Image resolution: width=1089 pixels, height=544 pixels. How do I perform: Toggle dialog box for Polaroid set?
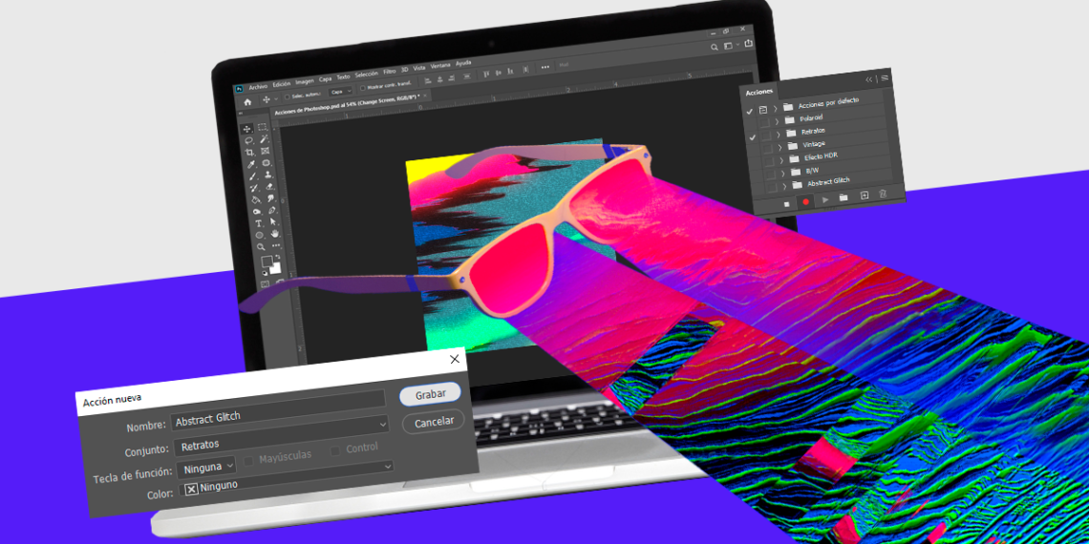[x=764, y=122]
